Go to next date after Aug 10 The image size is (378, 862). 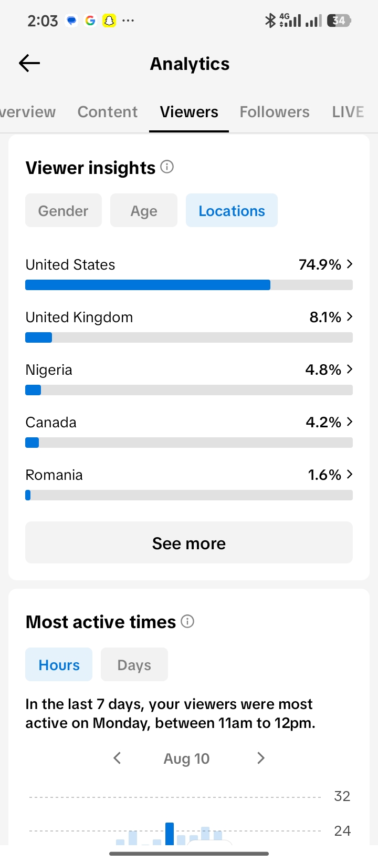(260, 758)
